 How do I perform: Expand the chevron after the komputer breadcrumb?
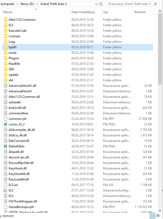point(17,4)
